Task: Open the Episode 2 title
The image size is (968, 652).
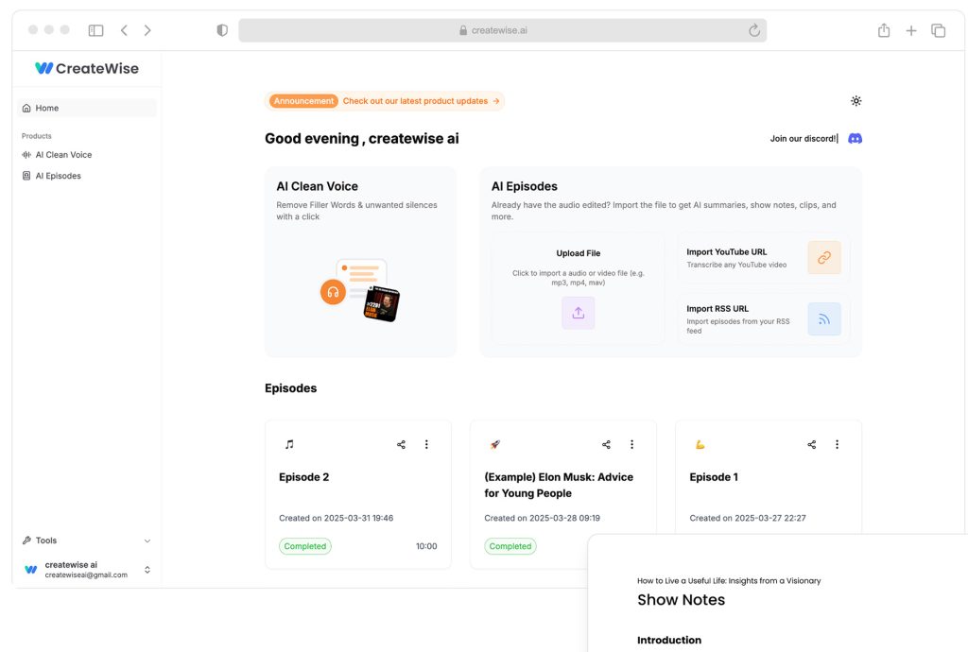Action: pyautogui.click(x=303, y=477)
